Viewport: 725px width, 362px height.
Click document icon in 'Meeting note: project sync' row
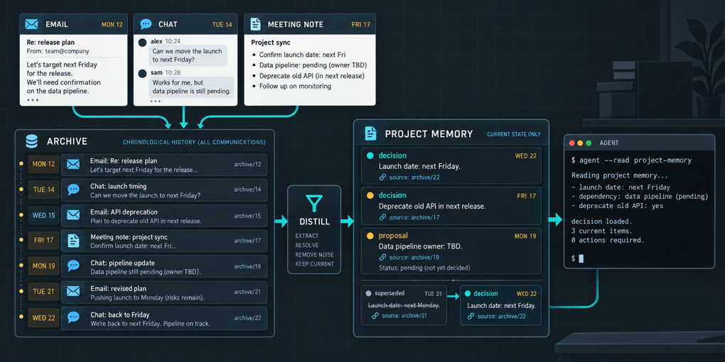(x=73, y=240)
